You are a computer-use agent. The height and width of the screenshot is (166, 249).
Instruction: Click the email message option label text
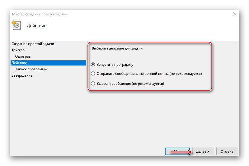click(x=149, y=74)
